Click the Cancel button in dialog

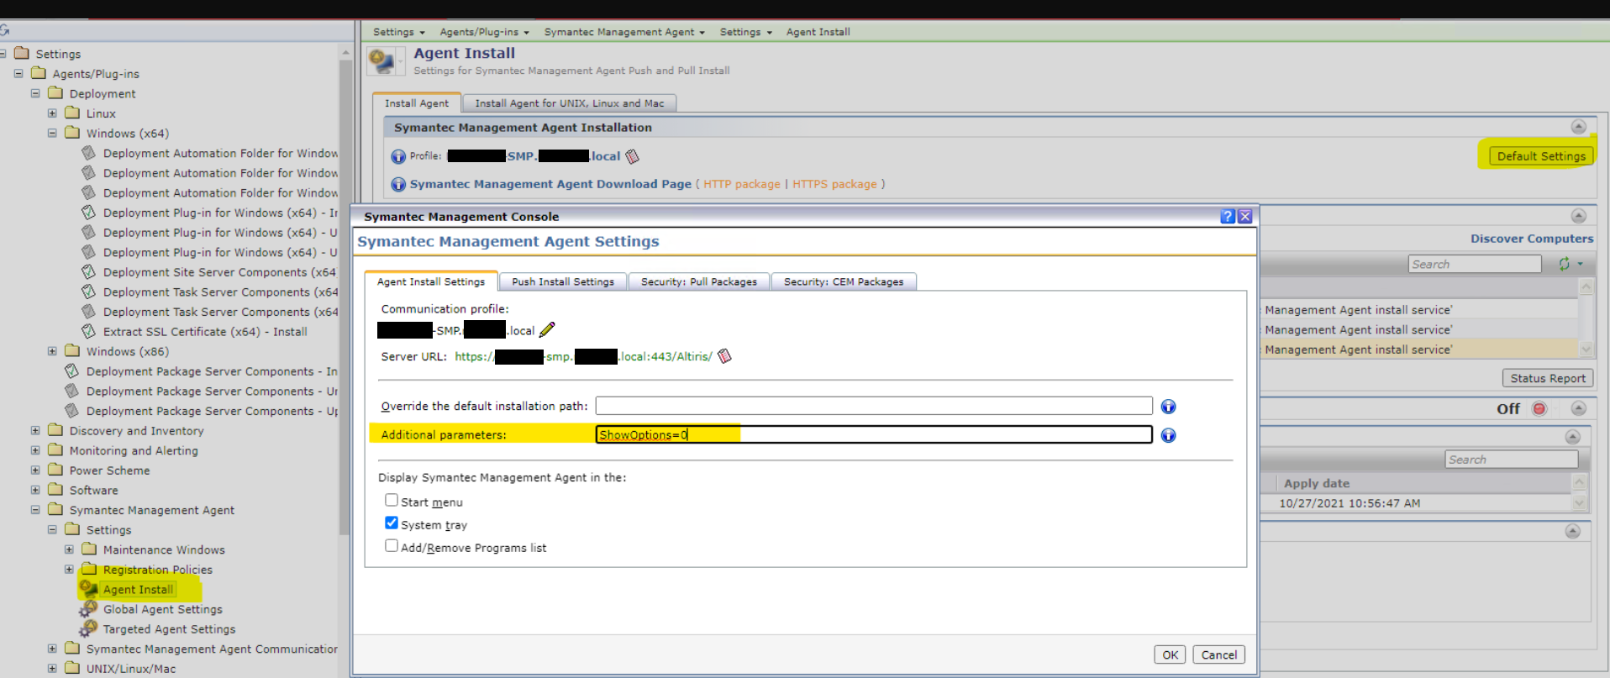pyautogui.click(x=1218, y=654)
